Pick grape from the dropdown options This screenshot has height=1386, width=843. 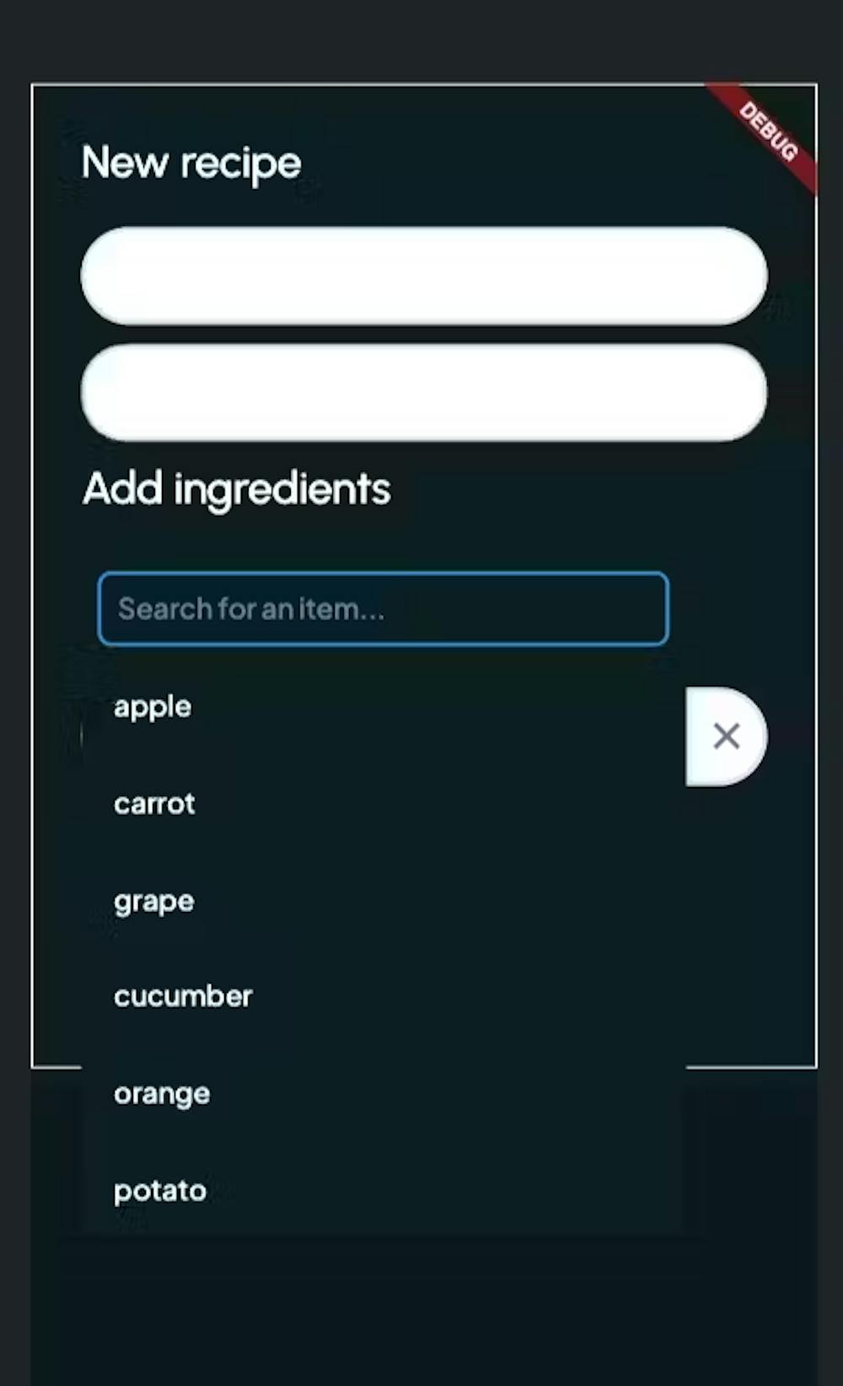154,902
